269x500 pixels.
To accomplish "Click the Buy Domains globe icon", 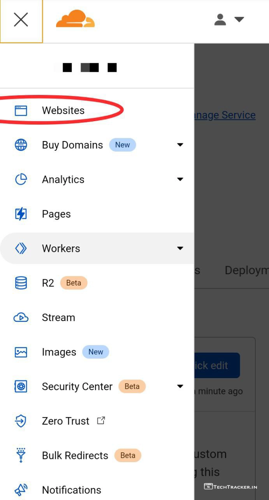I will (x=21, y=145).
